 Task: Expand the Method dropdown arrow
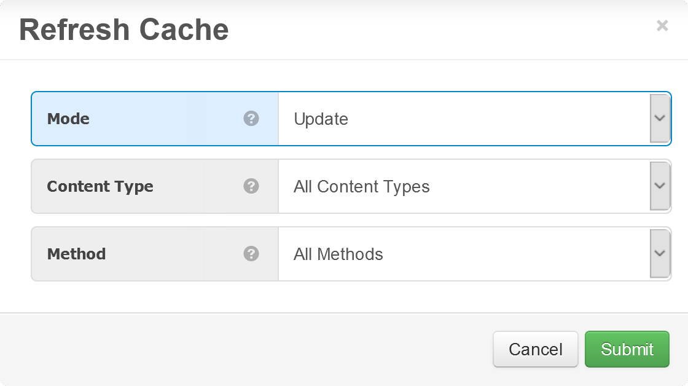660,254
